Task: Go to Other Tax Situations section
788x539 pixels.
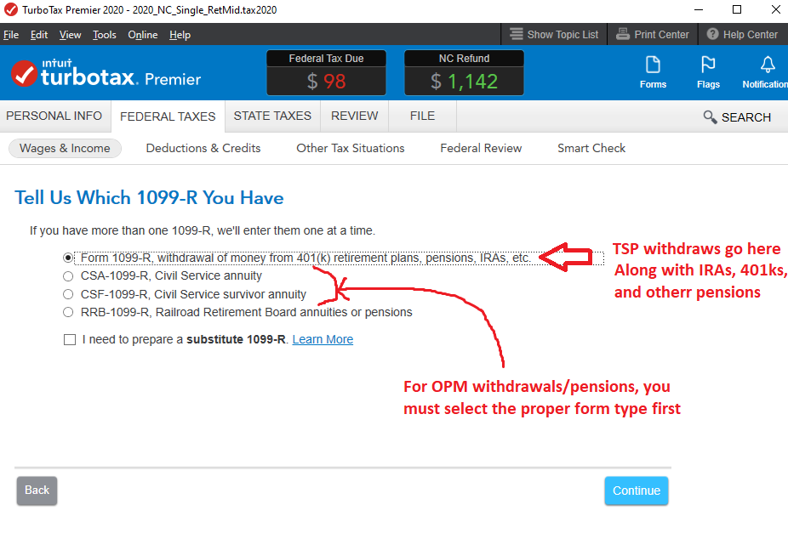Action: [x=351, y=148]
